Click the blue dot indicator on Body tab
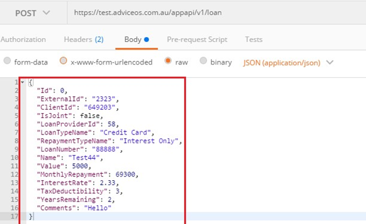 [146, 40]
